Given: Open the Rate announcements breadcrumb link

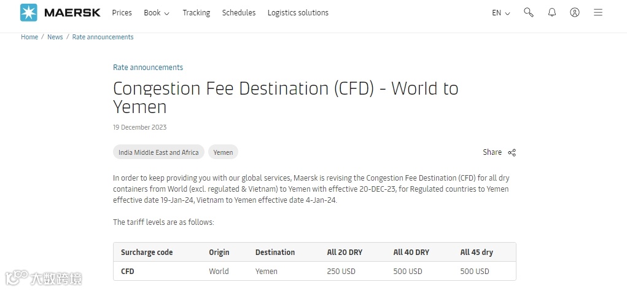Looking at the screenshot, I should [x=103, y=37].
